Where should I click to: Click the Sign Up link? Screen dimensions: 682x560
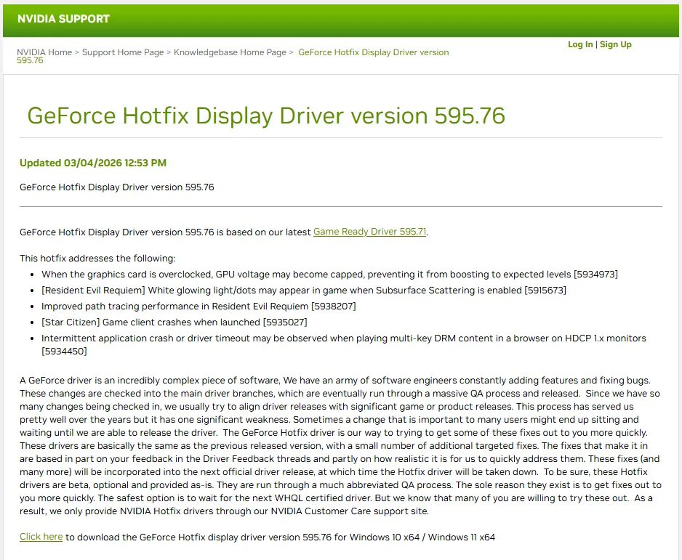615,44
